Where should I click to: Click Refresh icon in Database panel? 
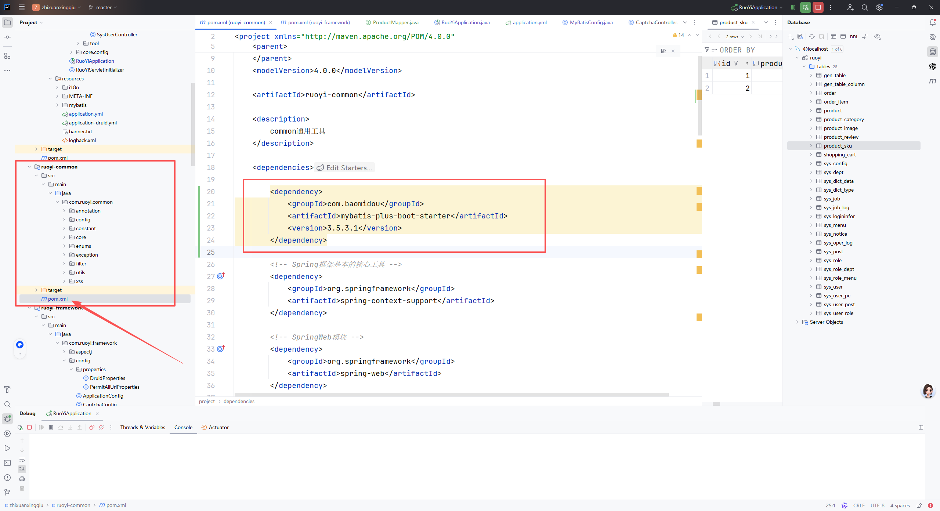tap(812, 37)
